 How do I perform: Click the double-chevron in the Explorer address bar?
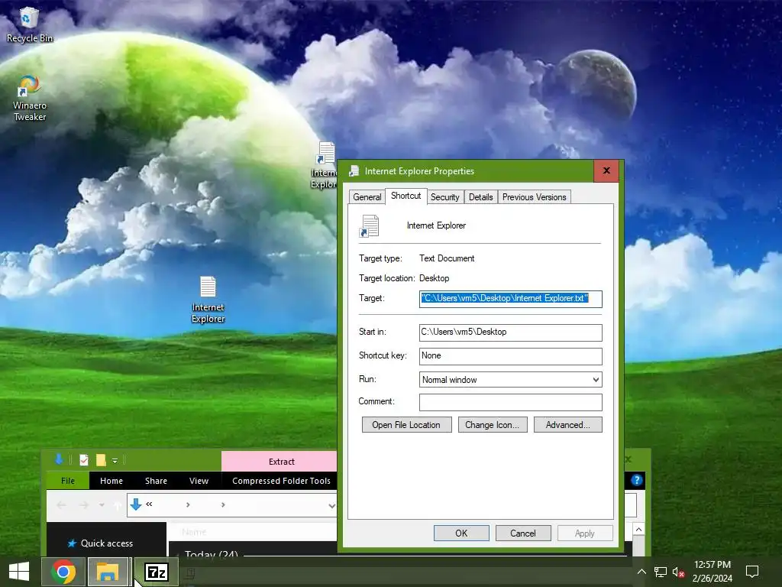tap(149, 504)
